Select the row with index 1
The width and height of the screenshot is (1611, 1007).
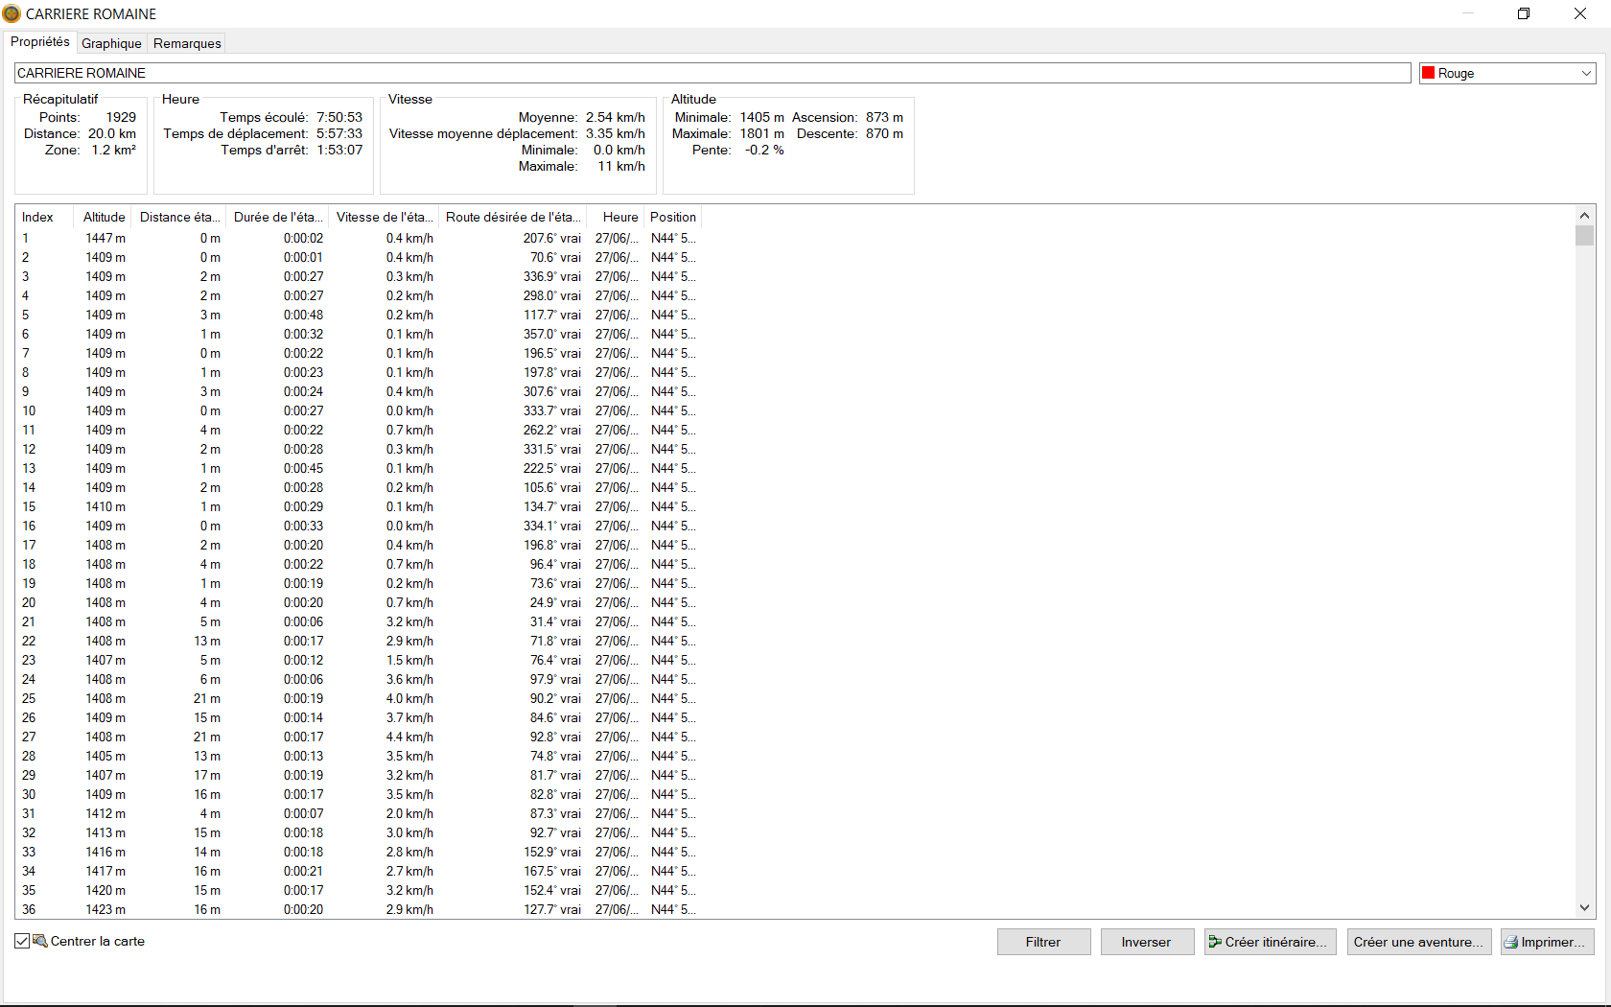point(359,238)
